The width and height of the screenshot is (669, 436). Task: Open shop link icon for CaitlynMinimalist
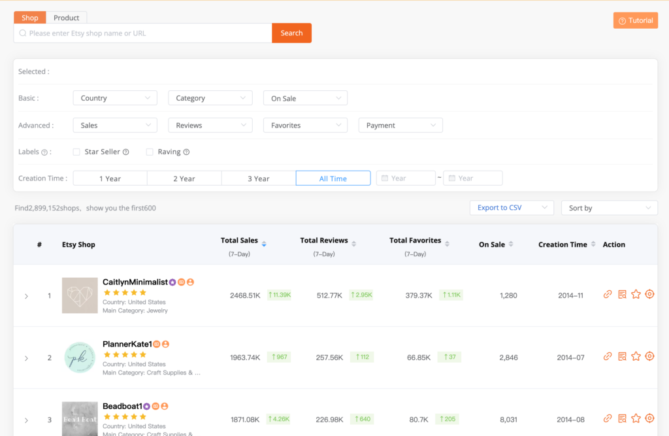click(608, 294)
